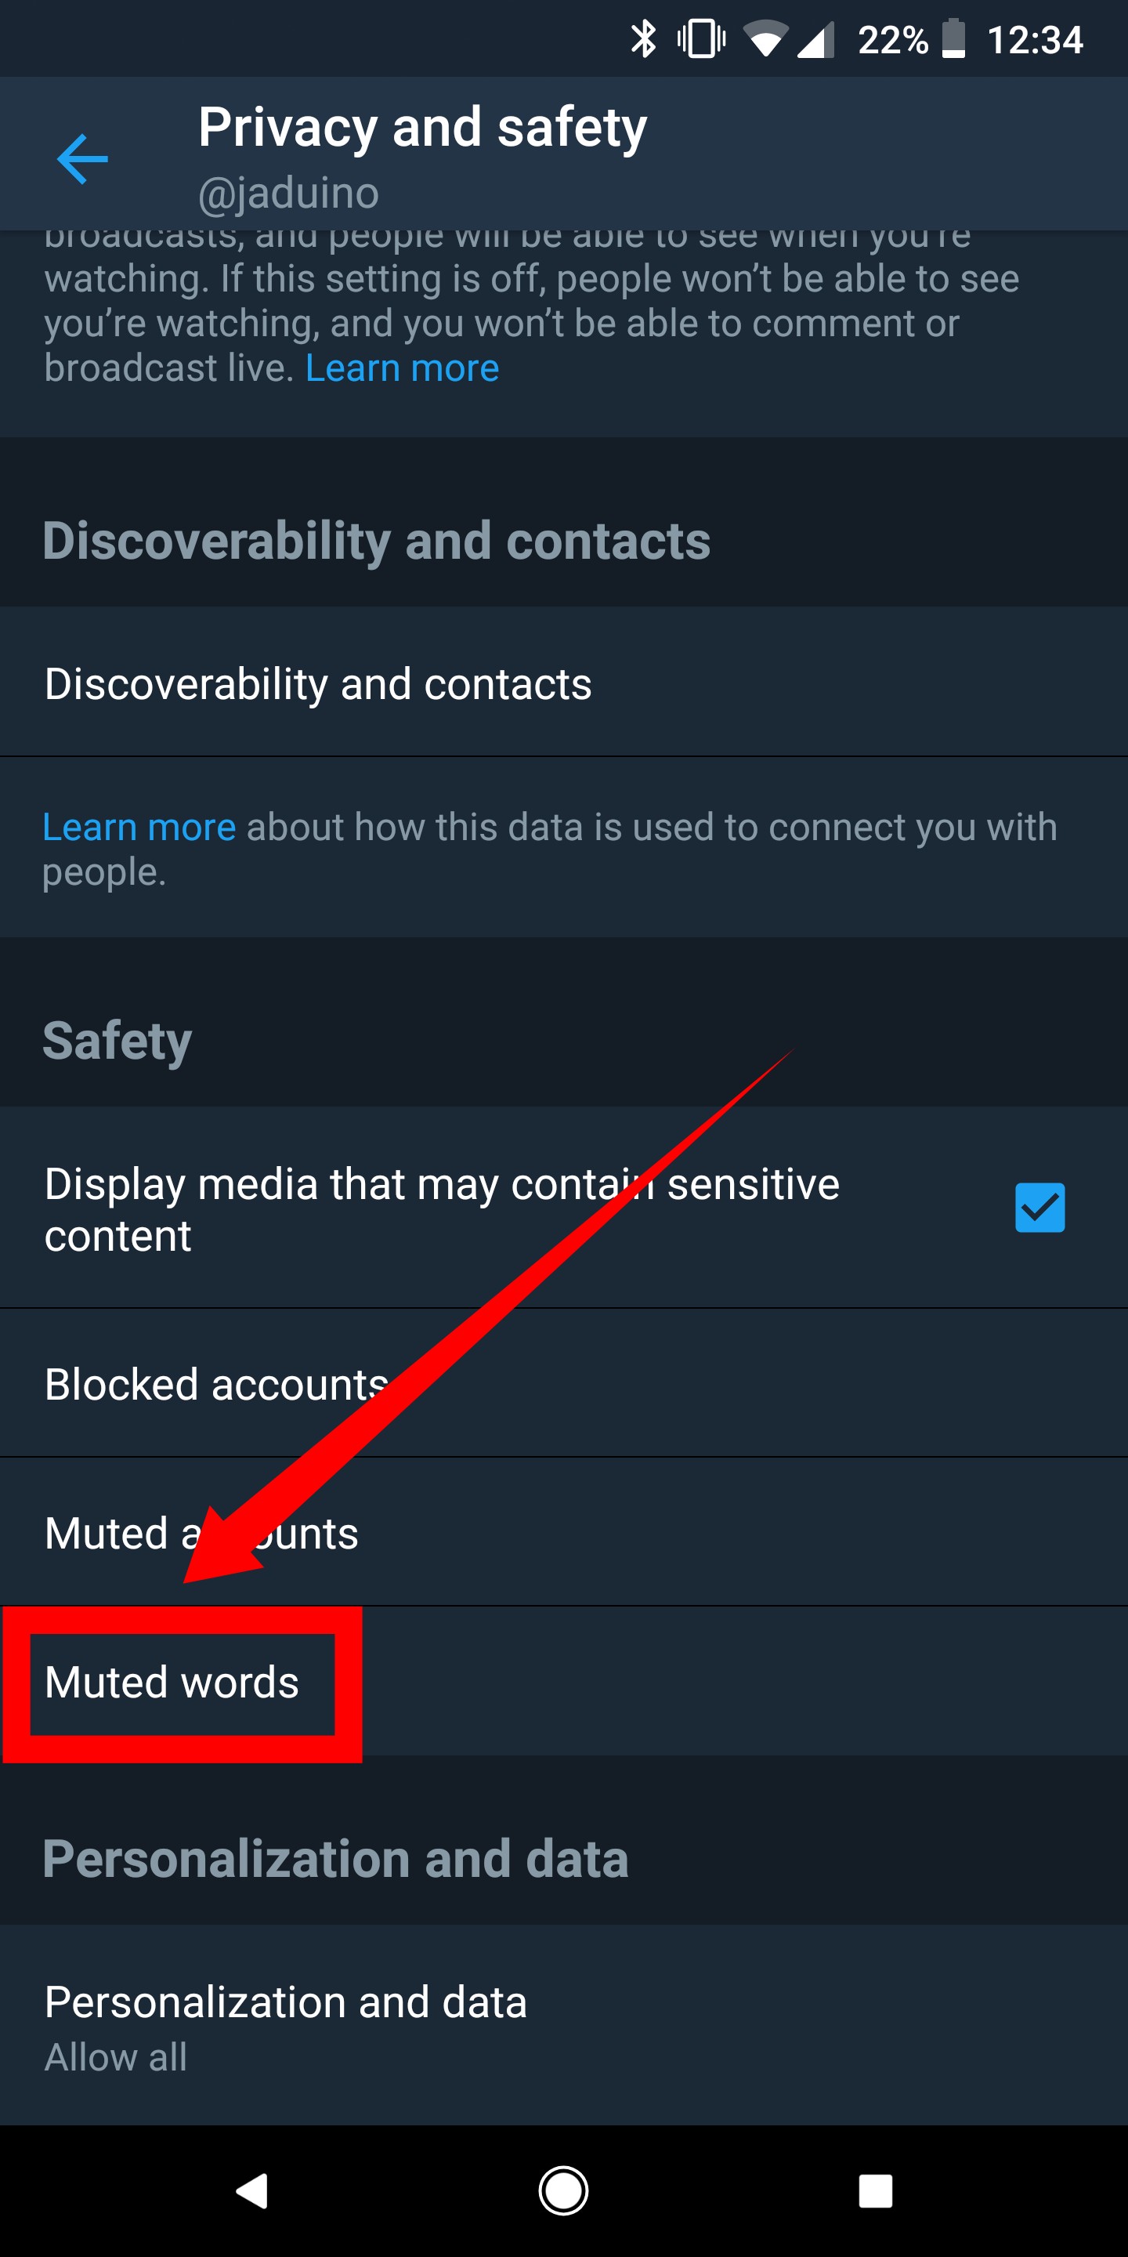Tap the Bluetooth icon in status bar

pos(645,38)
